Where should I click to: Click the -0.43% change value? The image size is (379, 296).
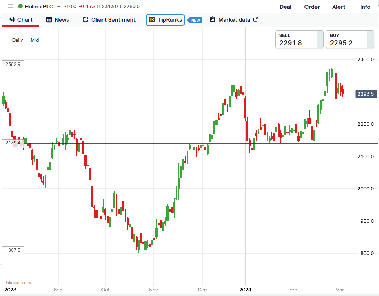(87, 6)
